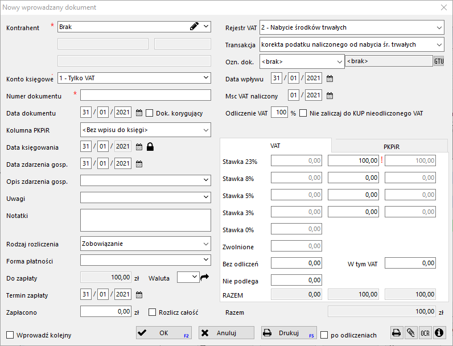Viewport: 453px width, 346px height.
Task: Check the Wprowadź kolejny option
Action: [x=10, y=335]
